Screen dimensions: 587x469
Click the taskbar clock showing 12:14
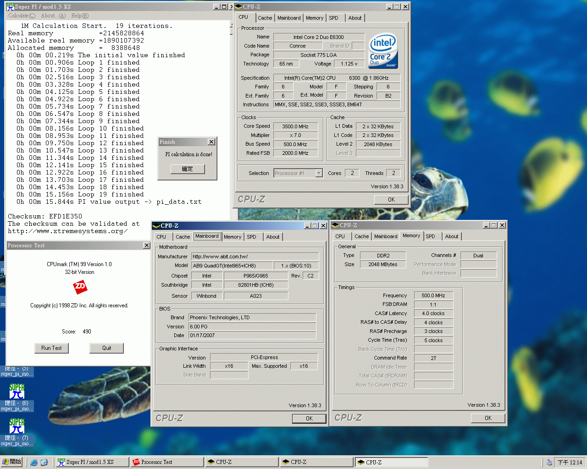pyautogui.click(x=570, y=463)
